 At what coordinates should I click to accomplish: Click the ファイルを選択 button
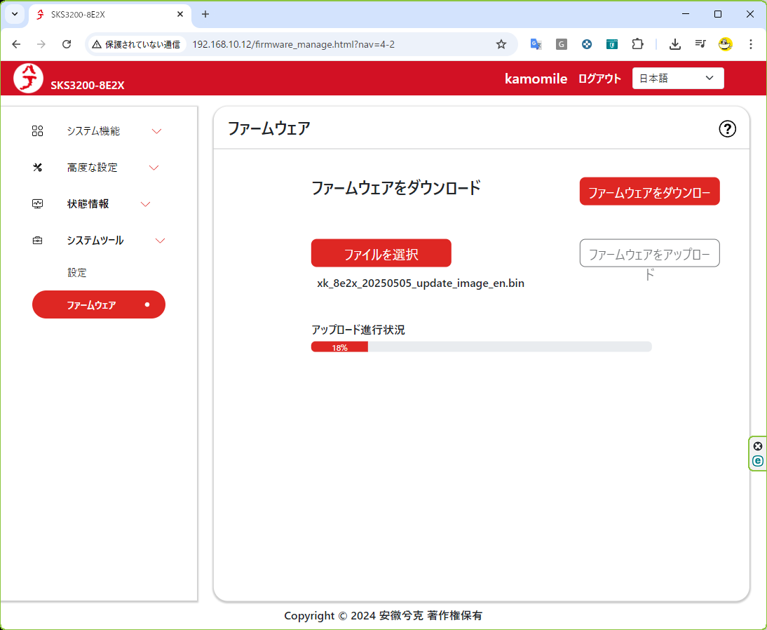pos(381,253)
